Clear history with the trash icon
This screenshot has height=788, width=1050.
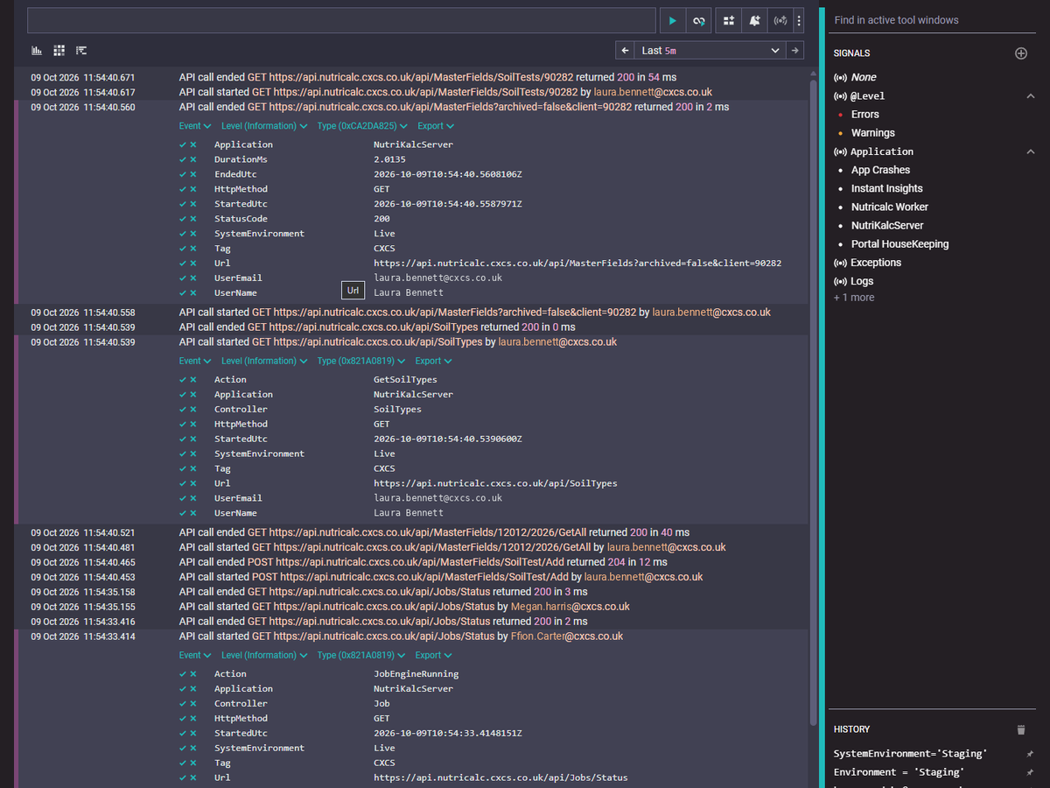click(x=1020, y=729)
